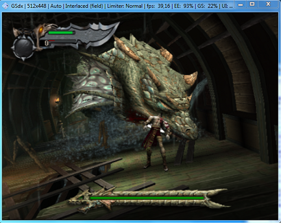Screen dimensions: 281x223
Task: Click the 'GS: 22%' title bar text
Action: (x=207, y=6)
